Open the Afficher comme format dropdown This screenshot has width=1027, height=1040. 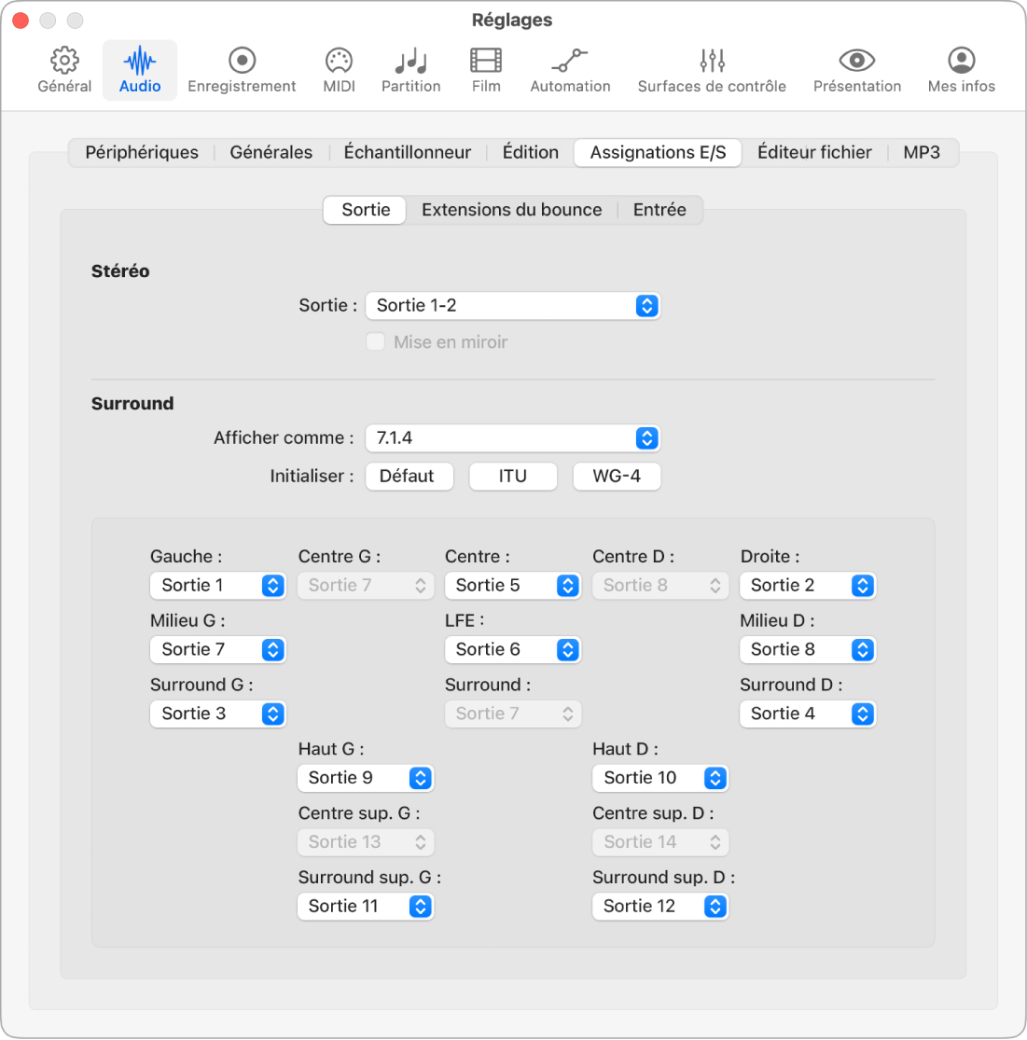(x=512, y=437)
